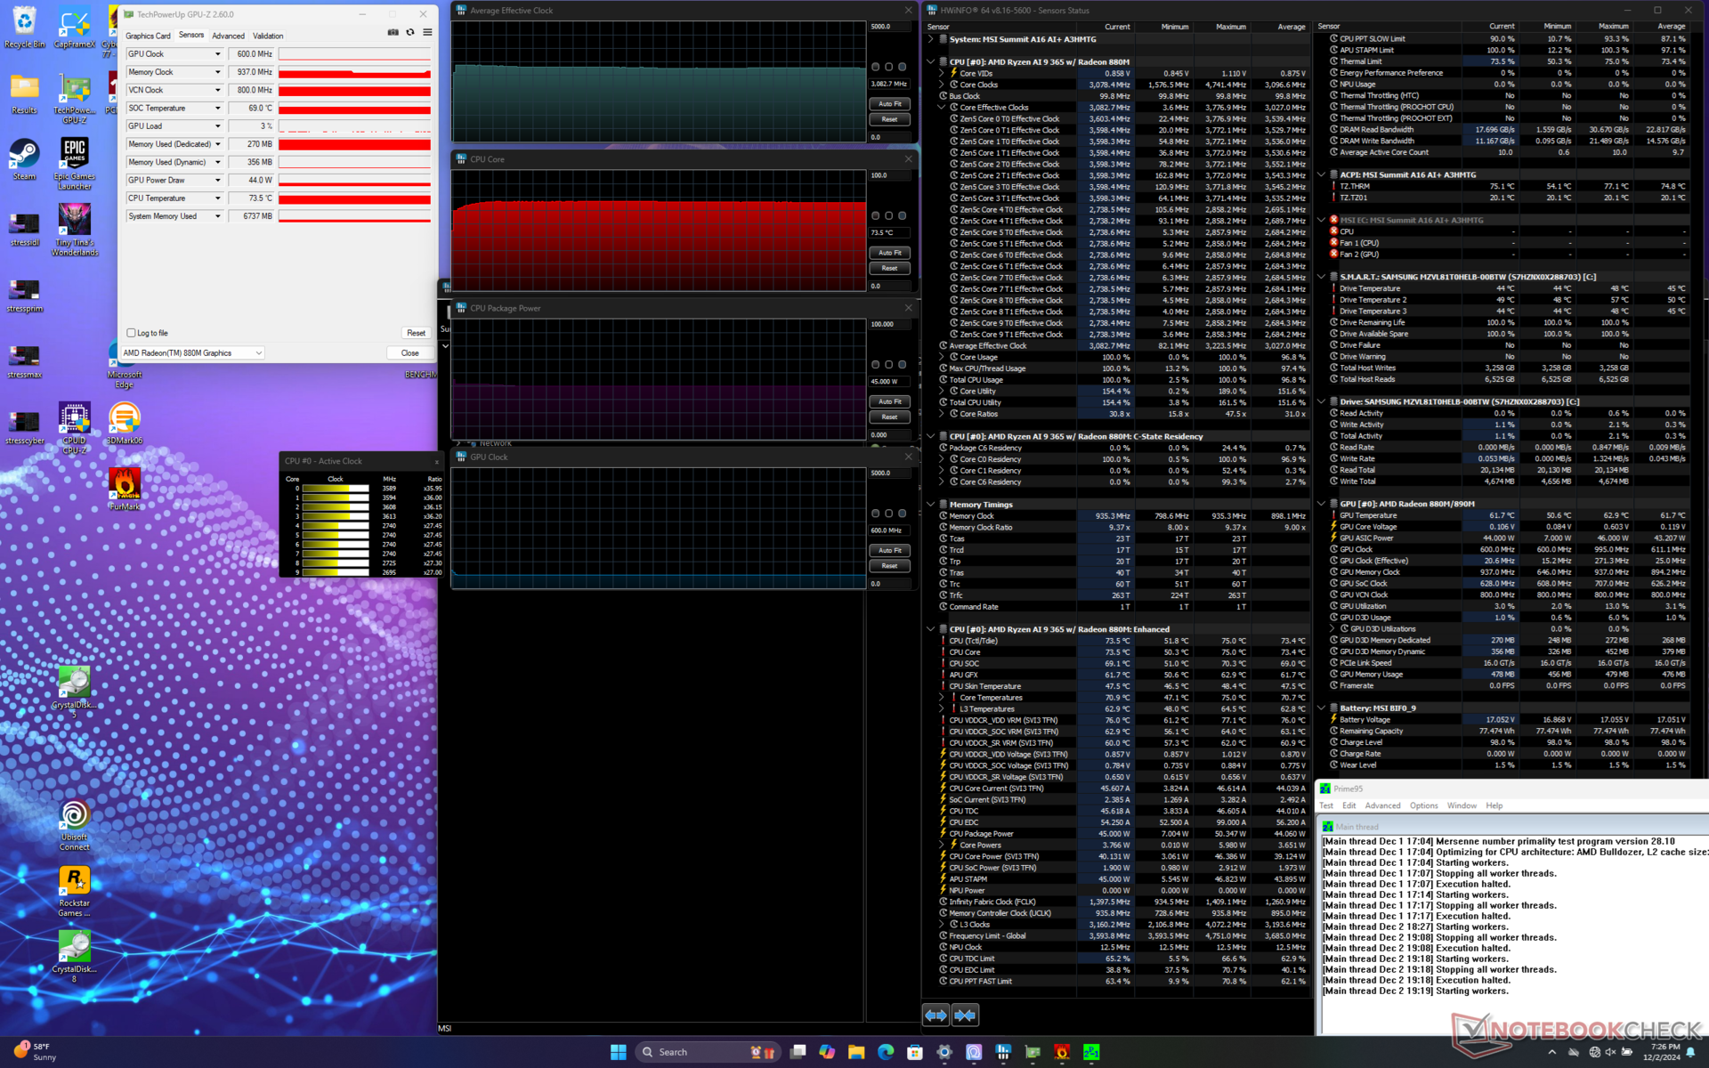Open GPU-Z hamburger menu icon
The width and height of the screenshot is (1709, 1068).
[x=427, y=32]
